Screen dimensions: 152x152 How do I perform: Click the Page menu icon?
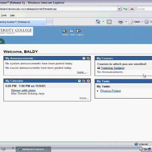(x=131, y=22)
